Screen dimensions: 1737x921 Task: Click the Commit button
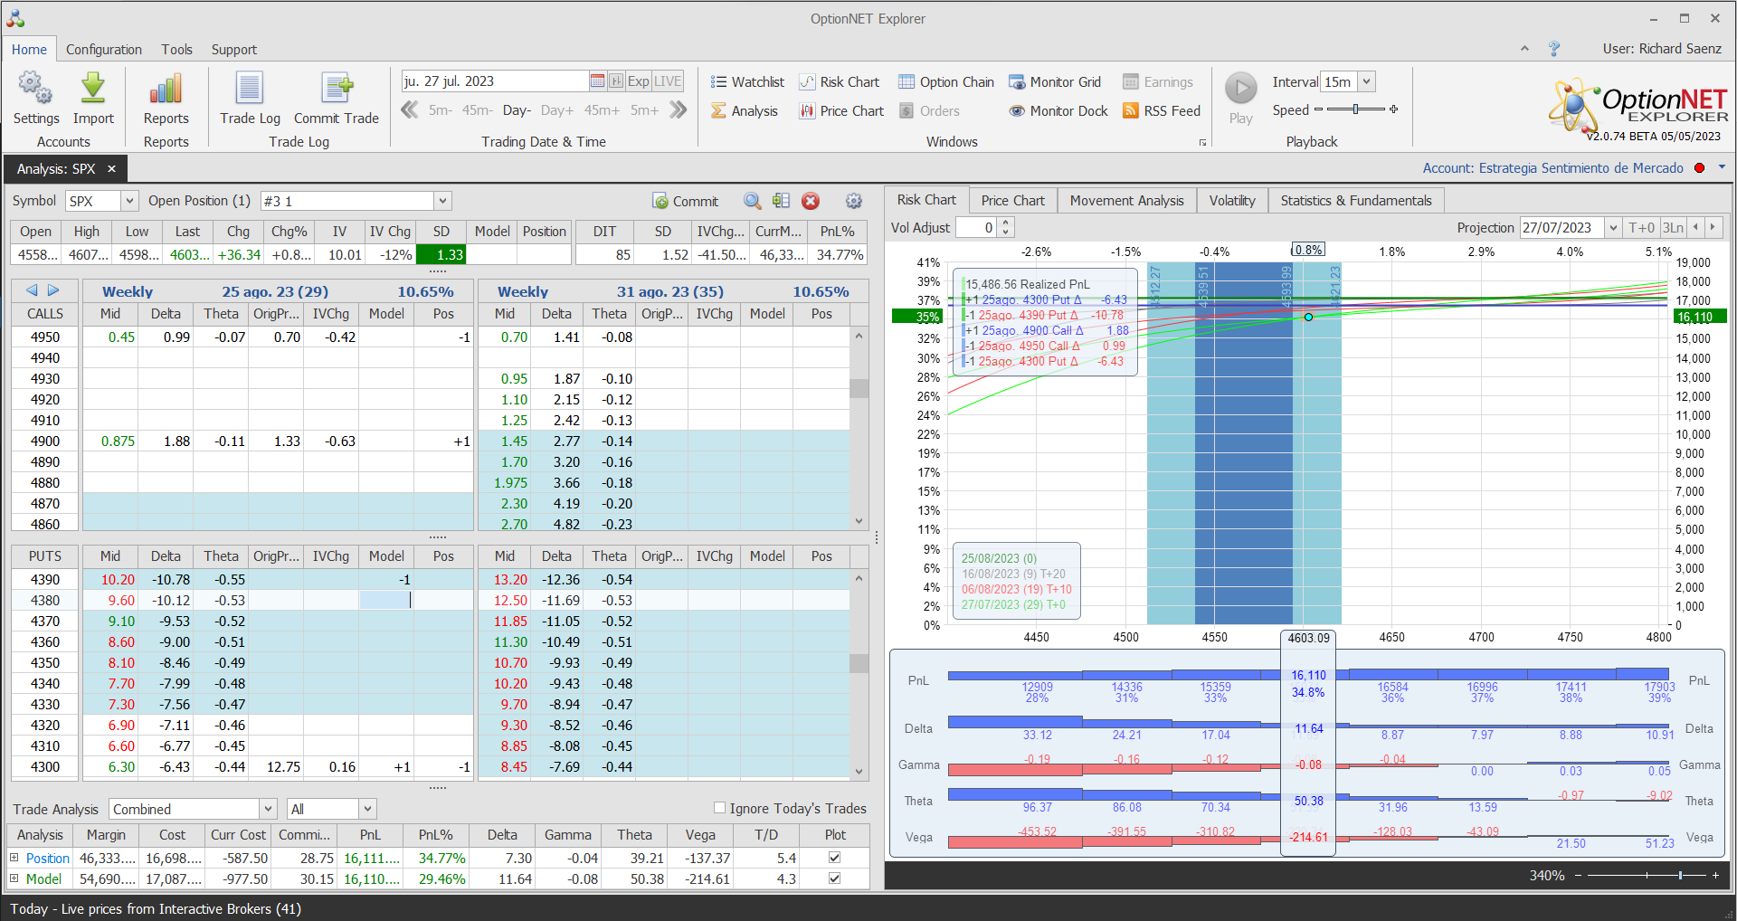point(685,201)
